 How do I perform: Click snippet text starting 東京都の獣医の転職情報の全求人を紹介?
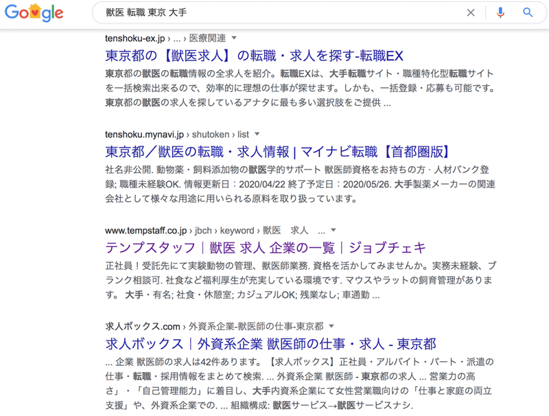300,88
